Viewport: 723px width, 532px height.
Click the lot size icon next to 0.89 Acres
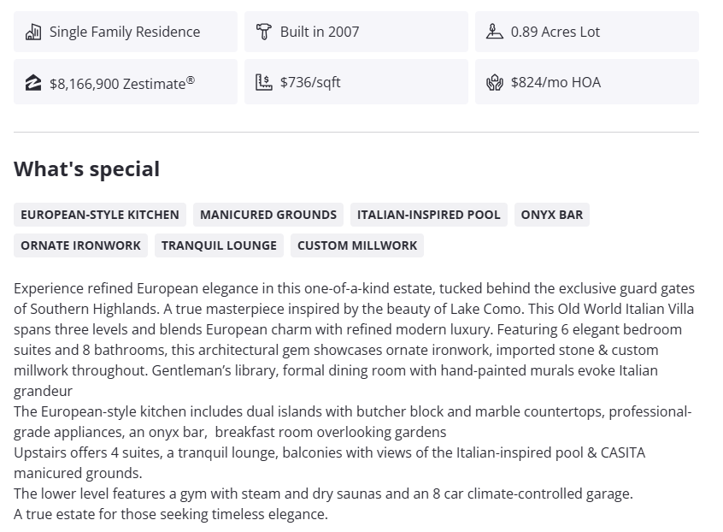coord(495,32)
